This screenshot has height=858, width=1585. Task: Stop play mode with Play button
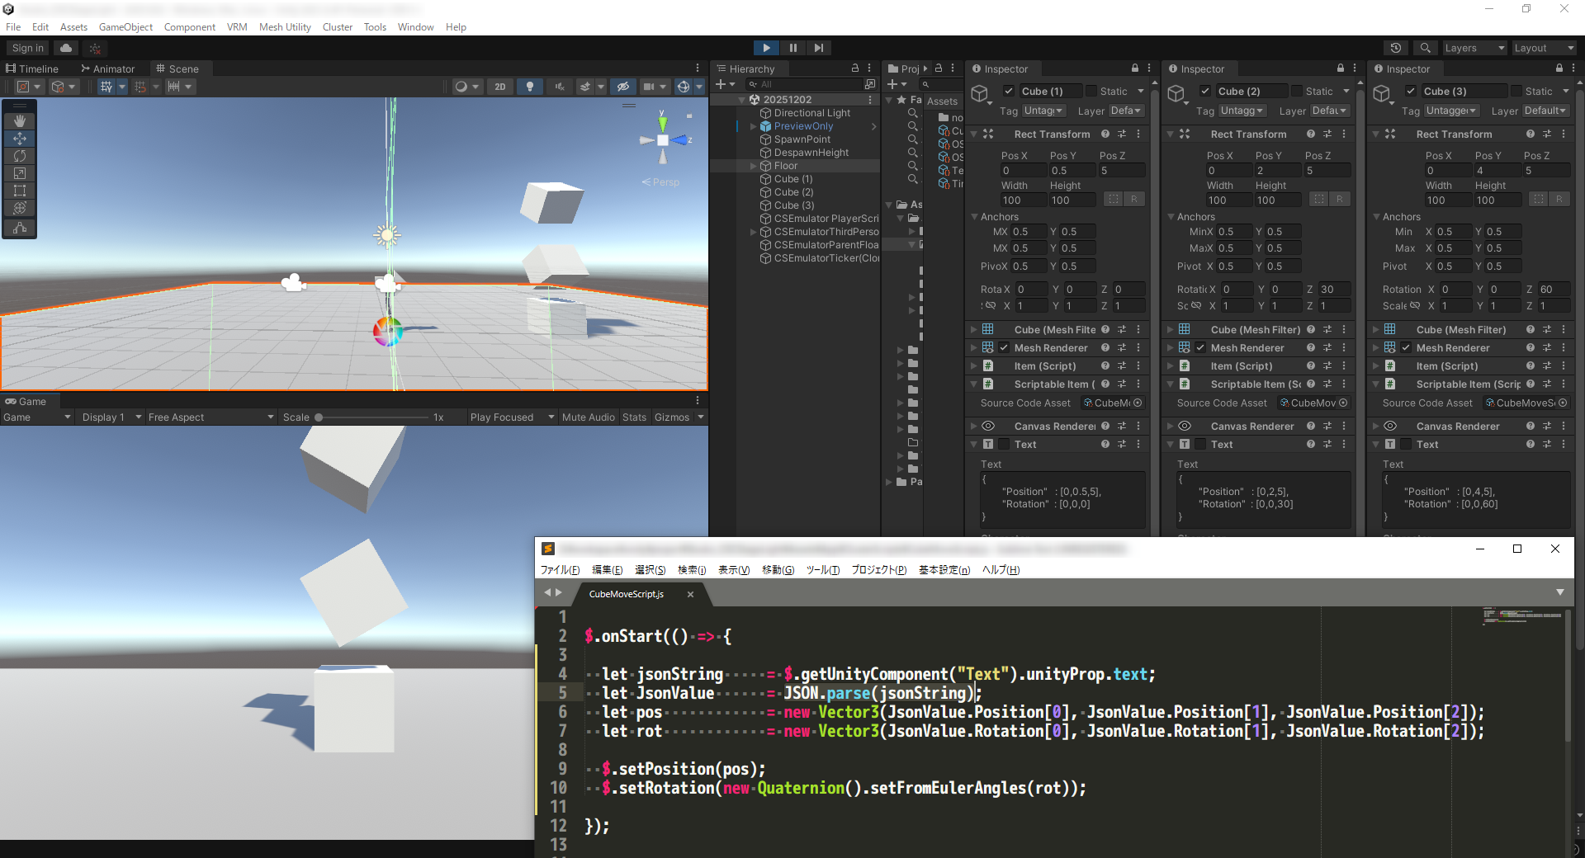coord(766,48)
